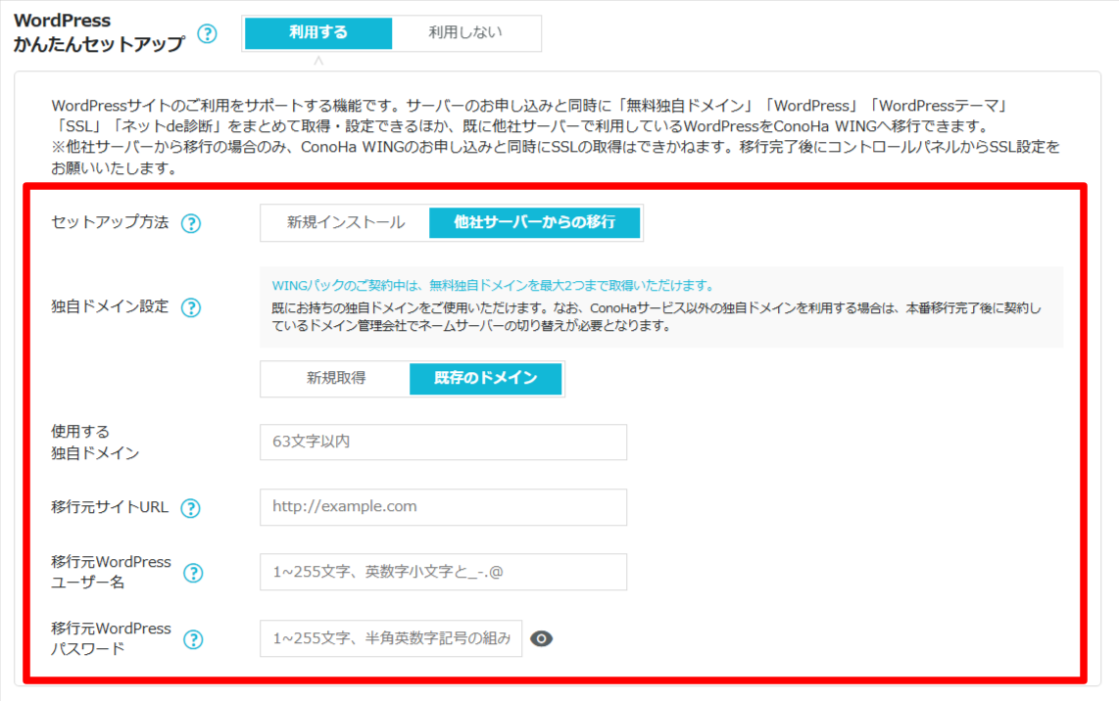This screenshot has height=701, width=1119.
Task: Choose 新規インストール setup method
Action: [346, 222]
